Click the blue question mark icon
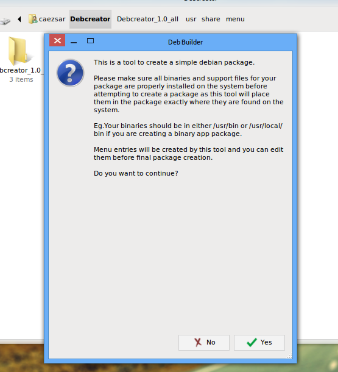338x372 pixels. coord(71,73)
